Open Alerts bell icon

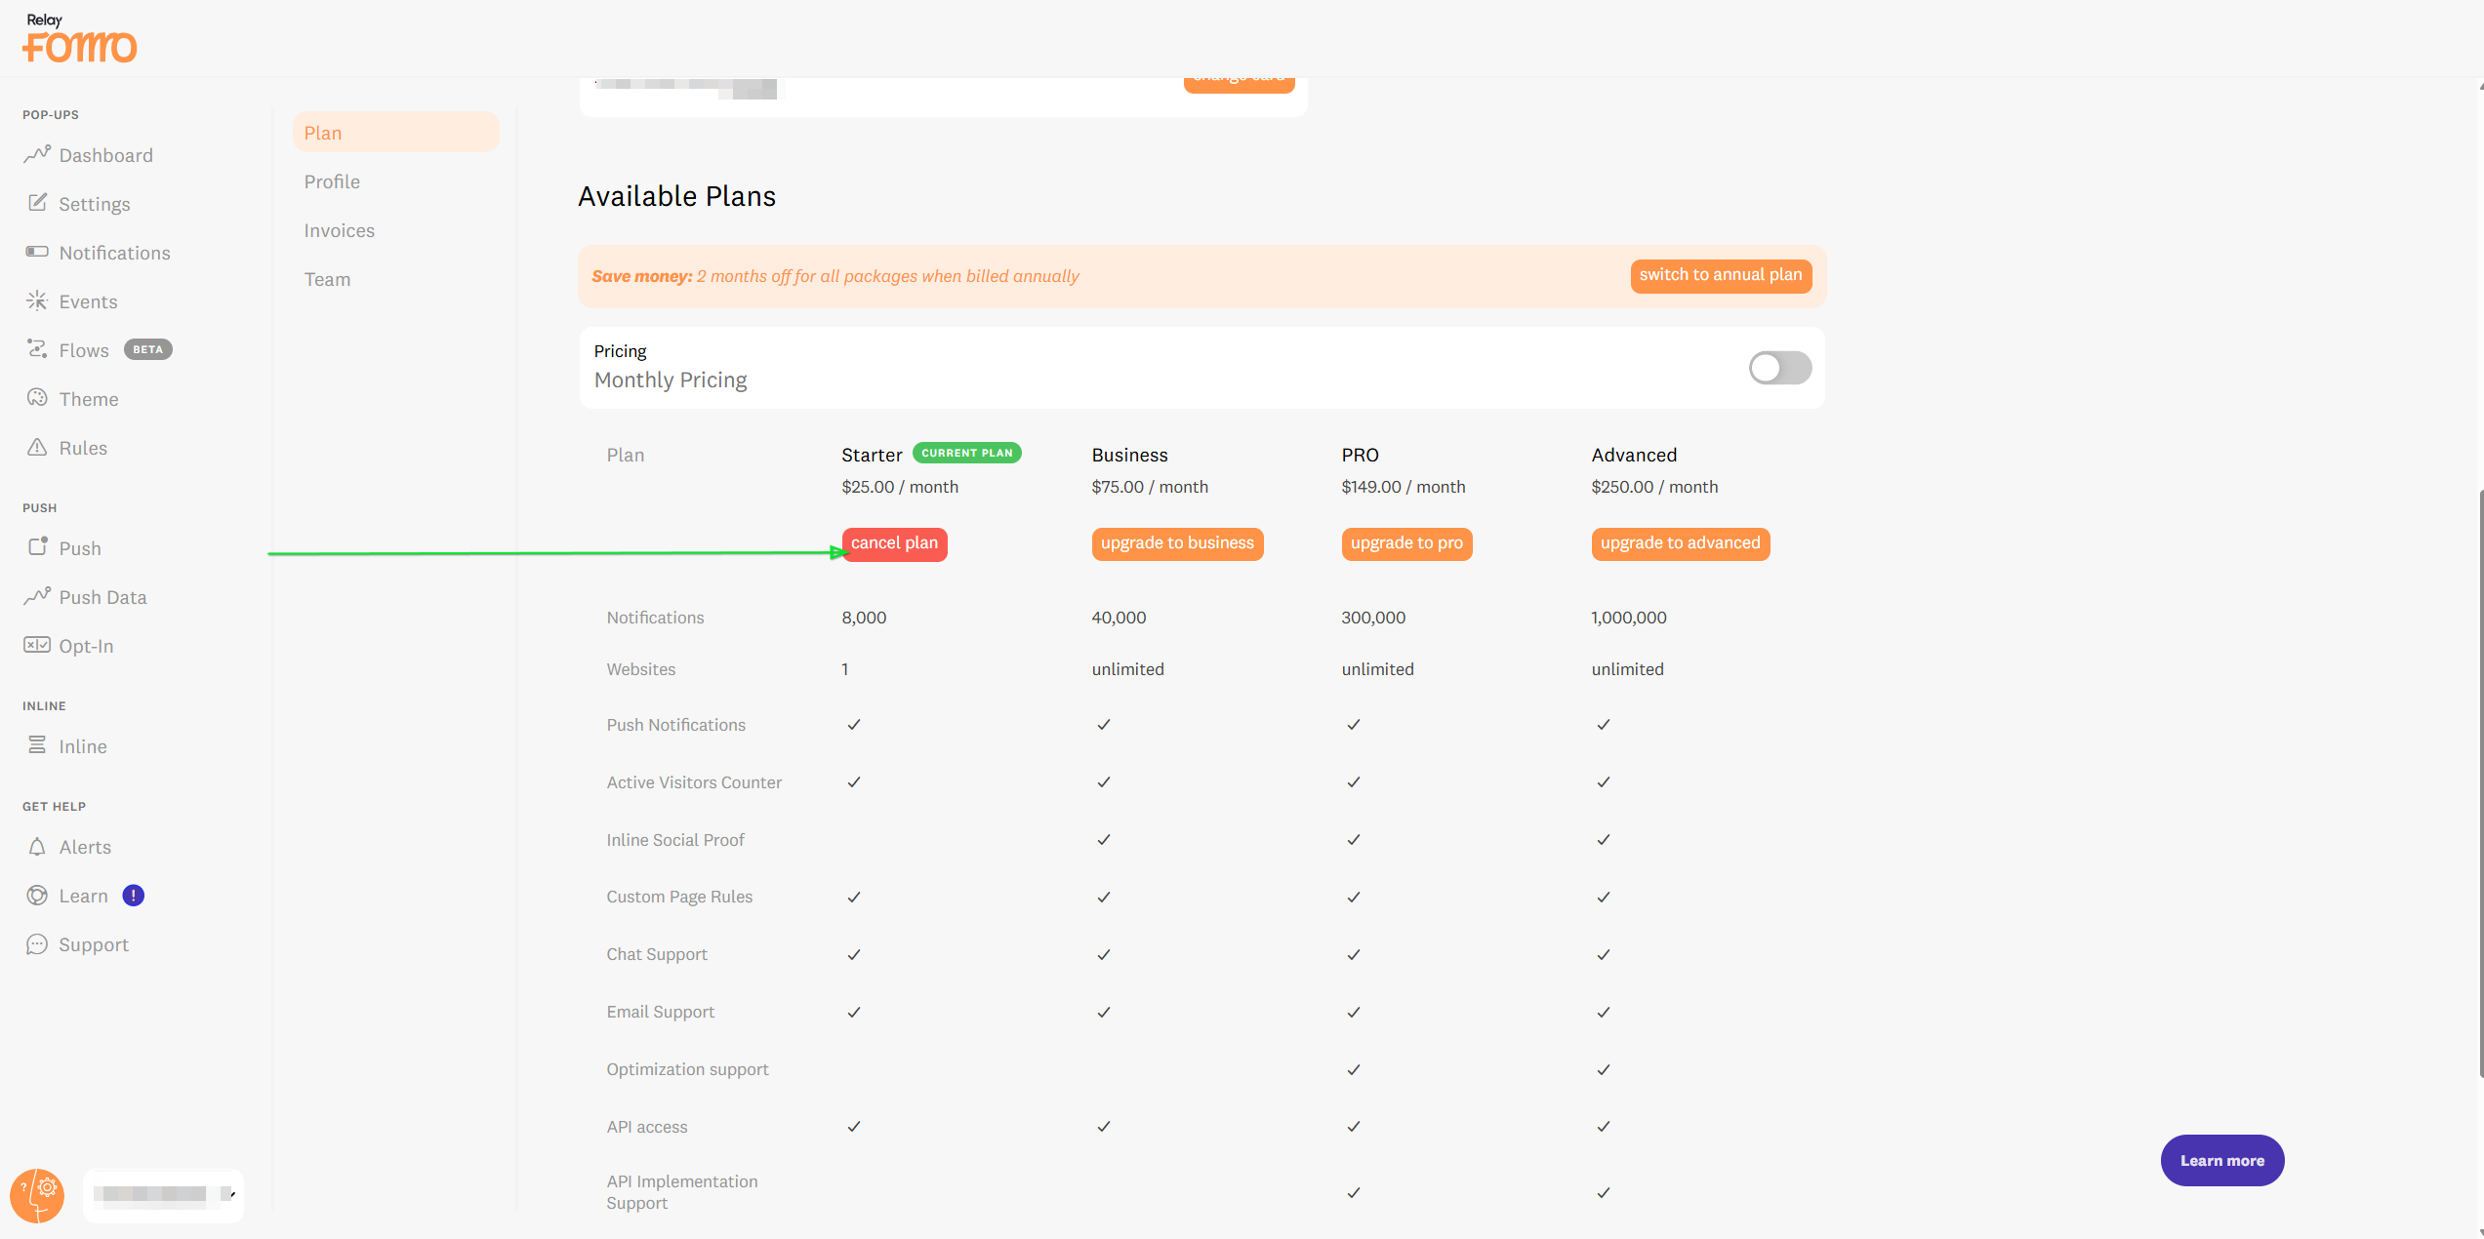(37, 847)
